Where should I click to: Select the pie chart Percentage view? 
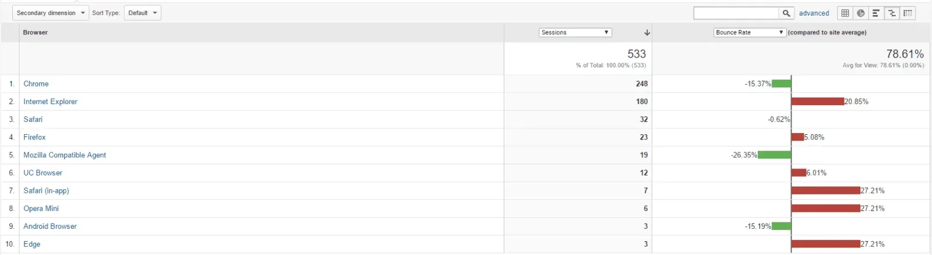[860, 13]
